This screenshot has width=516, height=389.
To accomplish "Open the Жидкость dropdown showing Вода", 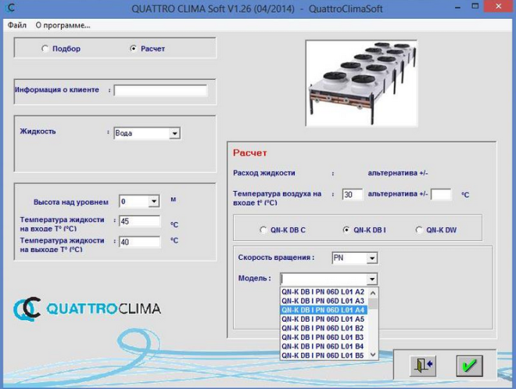I will [174, 133].
